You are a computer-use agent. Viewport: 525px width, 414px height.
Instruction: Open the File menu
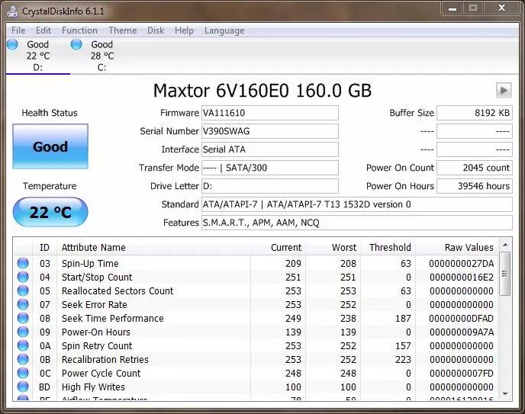[x=18, y=30]
